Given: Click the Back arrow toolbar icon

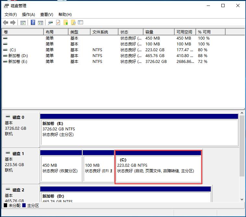Looking at the screenshot, I should tap(6, 23).
